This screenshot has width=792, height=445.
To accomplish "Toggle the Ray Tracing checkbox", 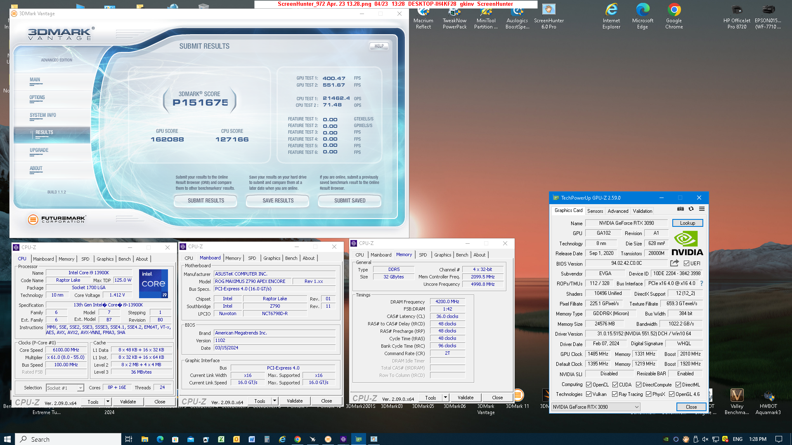I will click(x=615, y=394).
